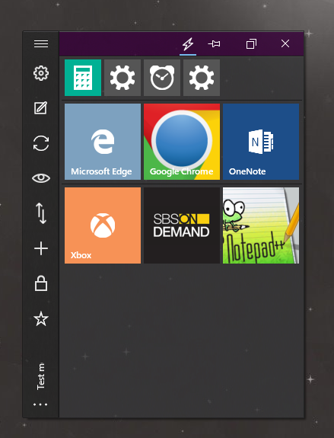Click the plus add icon in sidebar
334x438 pixels.
pyautogui.click(x=41, y=248)
